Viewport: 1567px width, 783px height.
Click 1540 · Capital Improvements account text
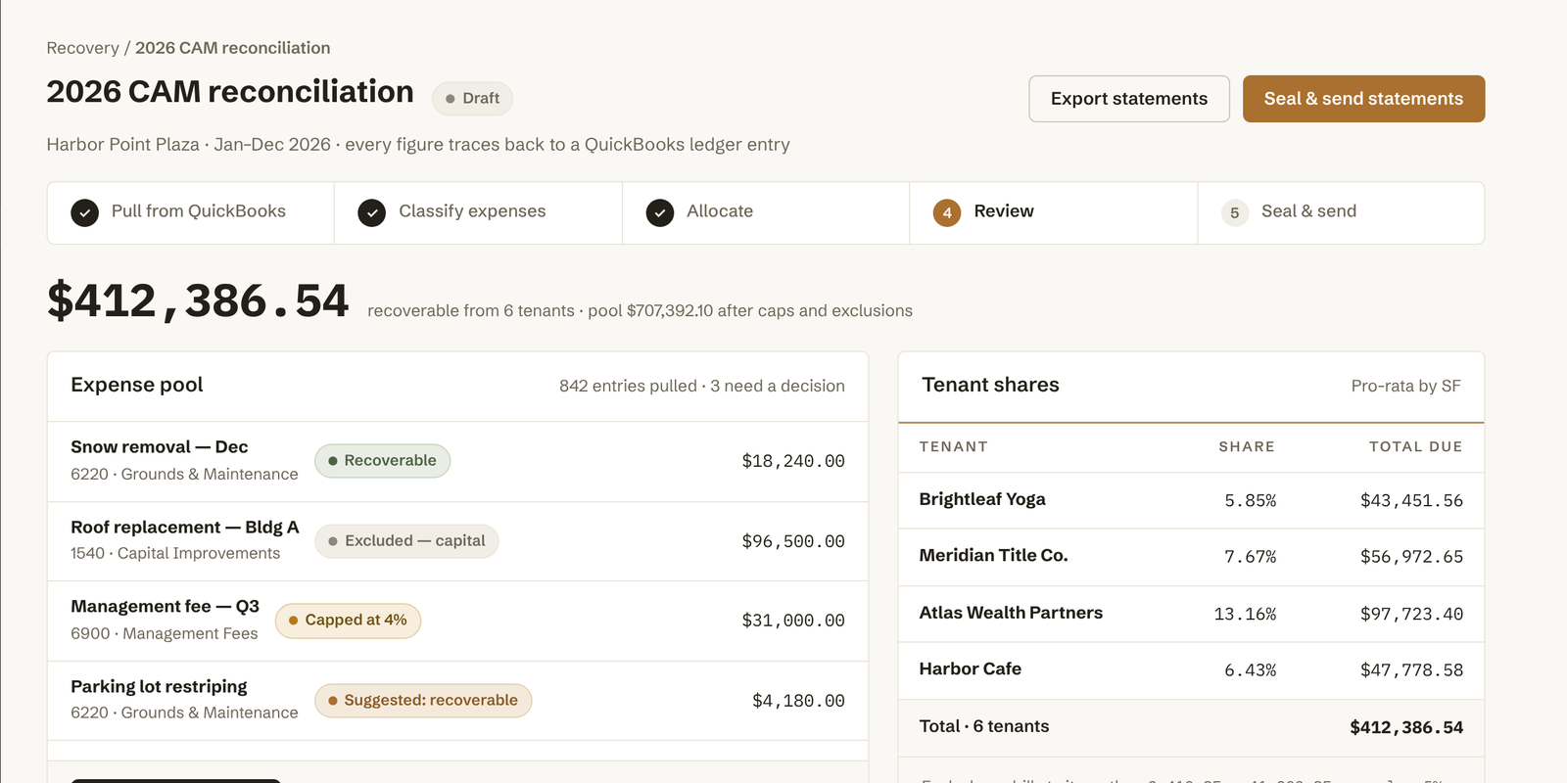(x=175, y=553)
